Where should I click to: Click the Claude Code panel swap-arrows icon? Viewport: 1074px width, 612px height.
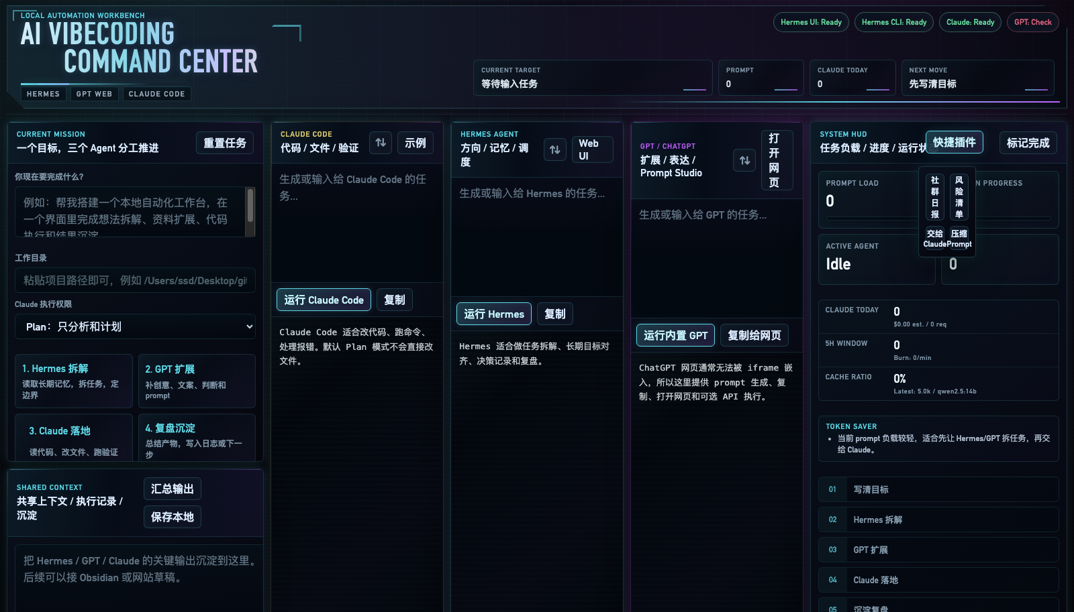pos(381,143)
